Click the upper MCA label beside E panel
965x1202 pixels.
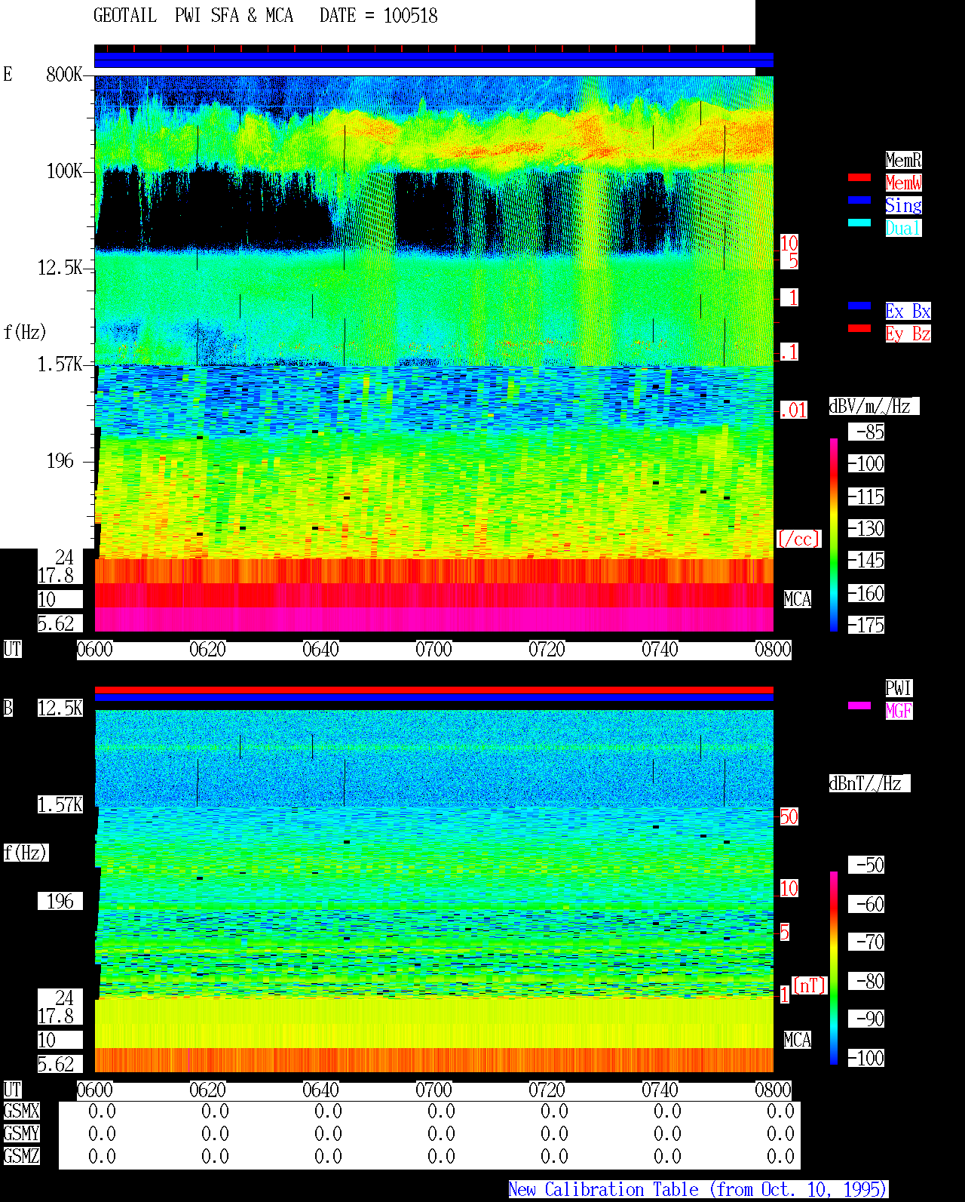coord(798,600)
